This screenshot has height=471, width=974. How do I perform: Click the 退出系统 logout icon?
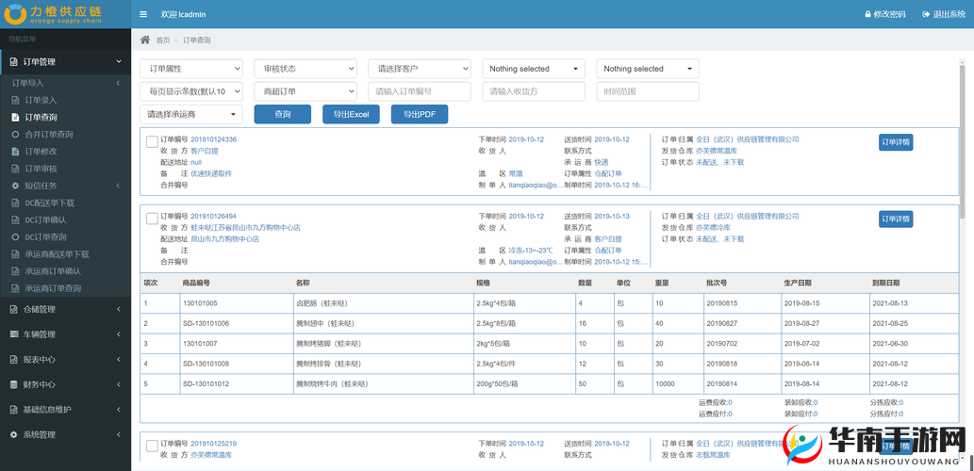[926, 14]
